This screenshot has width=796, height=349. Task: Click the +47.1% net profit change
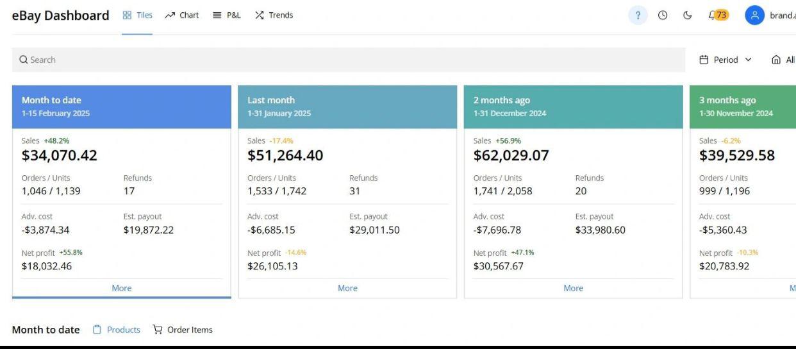click(523, 252)
